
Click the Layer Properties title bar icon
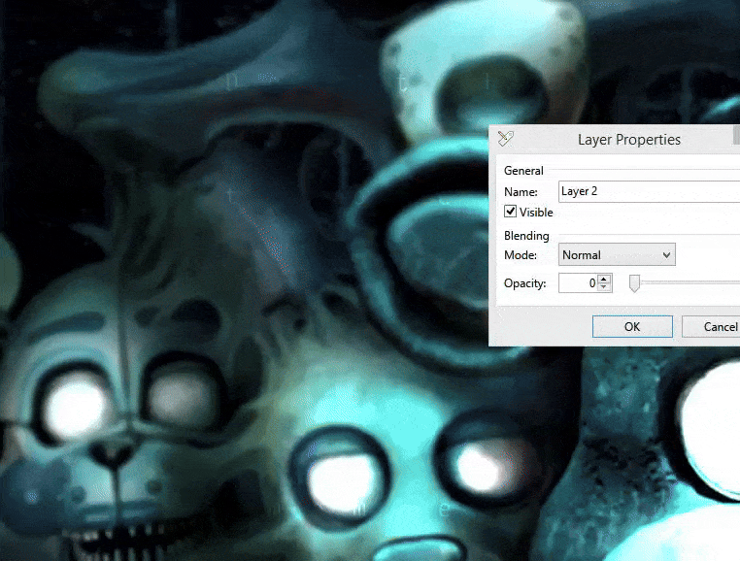point(505,139)
